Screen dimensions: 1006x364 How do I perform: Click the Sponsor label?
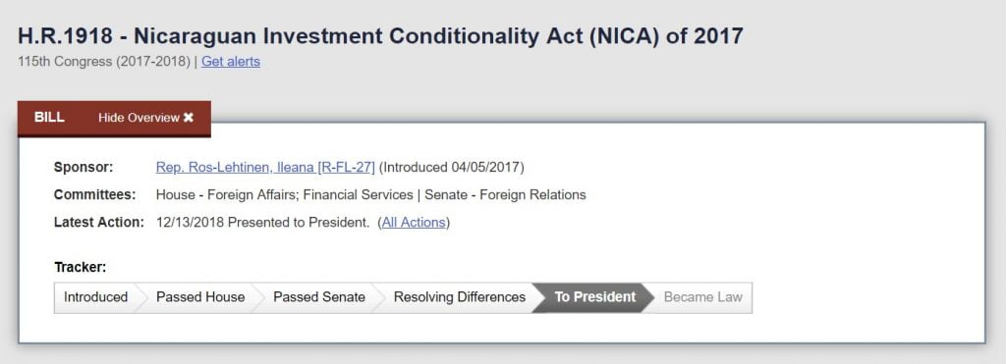coord(84,167)
